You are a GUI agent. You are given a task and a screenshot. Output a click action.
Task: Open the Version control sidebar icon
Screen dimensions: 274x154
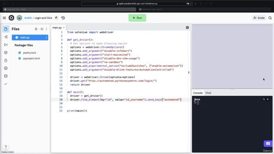click(6, 37)
